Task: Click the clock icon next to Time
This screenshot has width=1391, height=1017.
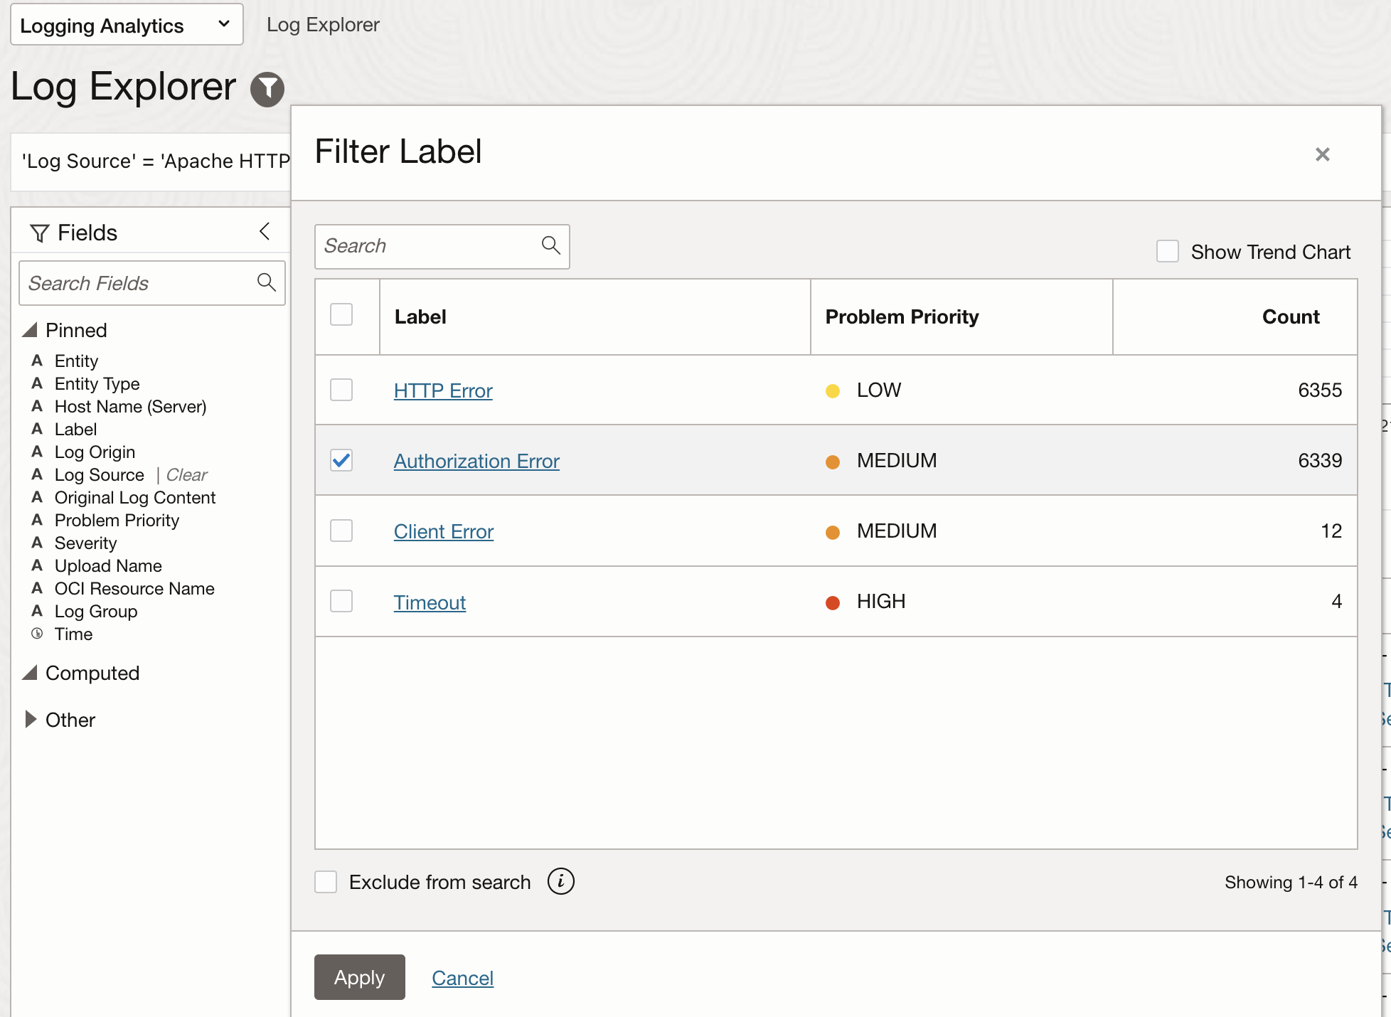Action: (x=37, y=634)
